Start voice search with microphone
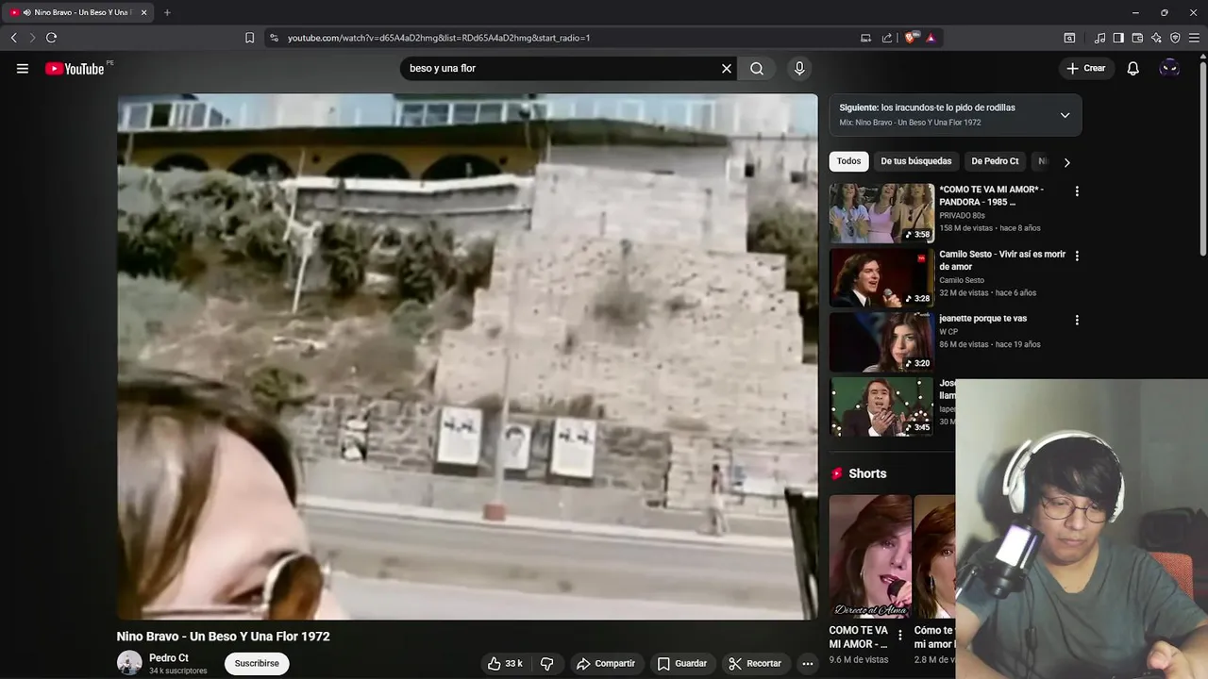The height and width of the screenshot is (679, 1208). pyautogui.click(x=799, y=68)
